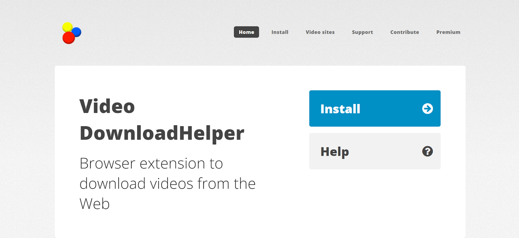Click the question mark icon on Help

click(428, 151)
